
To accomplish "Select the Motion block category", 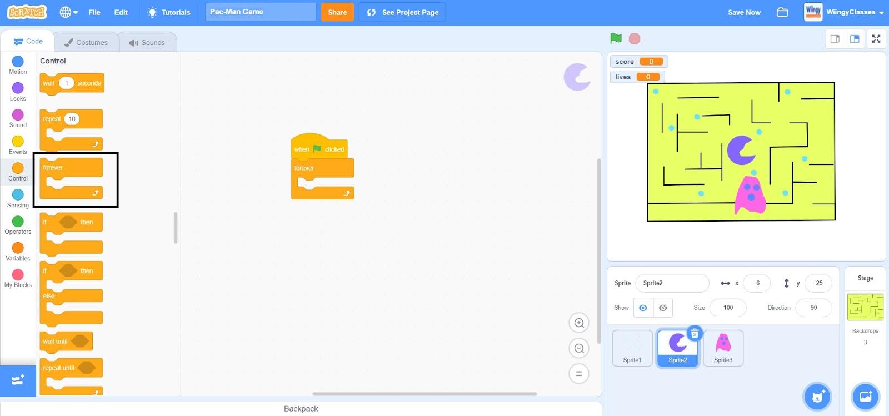I will [x=18, y=65].
